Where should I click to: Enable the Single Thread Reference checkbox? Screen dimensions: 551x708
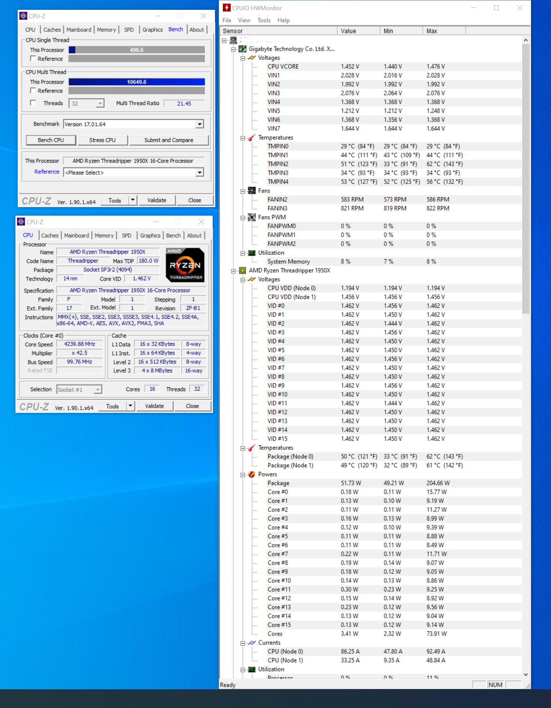[33, 58]
